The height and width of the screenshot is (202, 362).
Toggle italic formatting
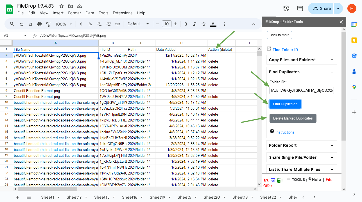[195, 24]
